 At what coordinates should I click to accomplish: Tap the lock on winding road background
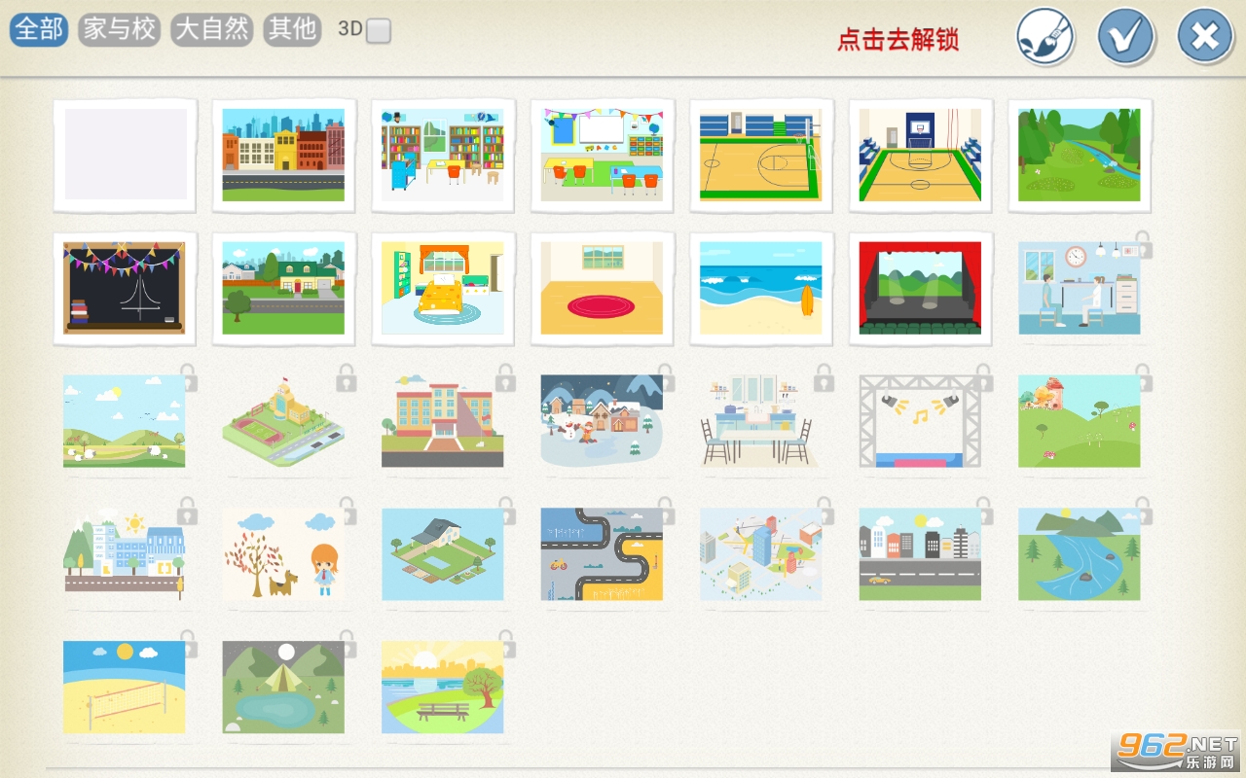(665, 511)
